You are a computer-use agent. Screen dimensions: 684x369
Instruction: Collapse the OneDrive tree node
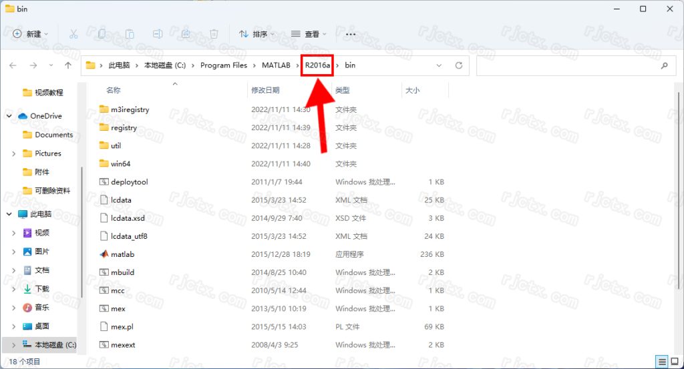(x=9, y=116)
